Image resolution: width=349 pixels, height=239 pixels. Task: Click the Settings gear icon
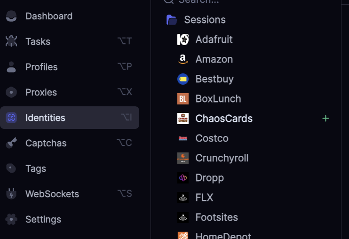(x=11, y=219)
